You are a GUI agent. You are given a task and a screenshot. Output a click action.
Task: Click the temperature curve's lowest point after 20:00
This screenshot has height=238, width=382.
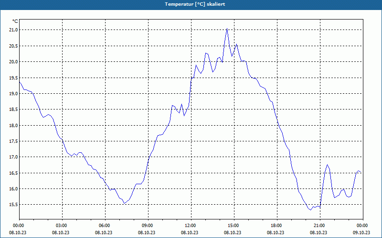tap(311, 210)
